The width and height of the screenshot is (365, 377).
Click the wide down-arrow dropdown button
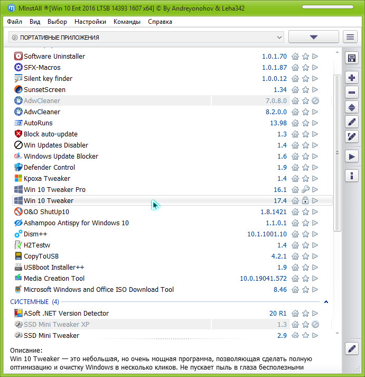click(314, 37)
